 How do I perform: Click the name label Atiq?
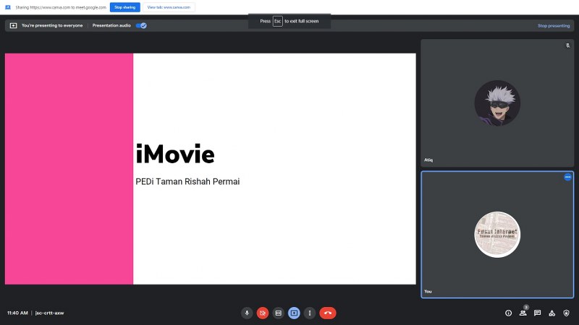click(428, 160)
